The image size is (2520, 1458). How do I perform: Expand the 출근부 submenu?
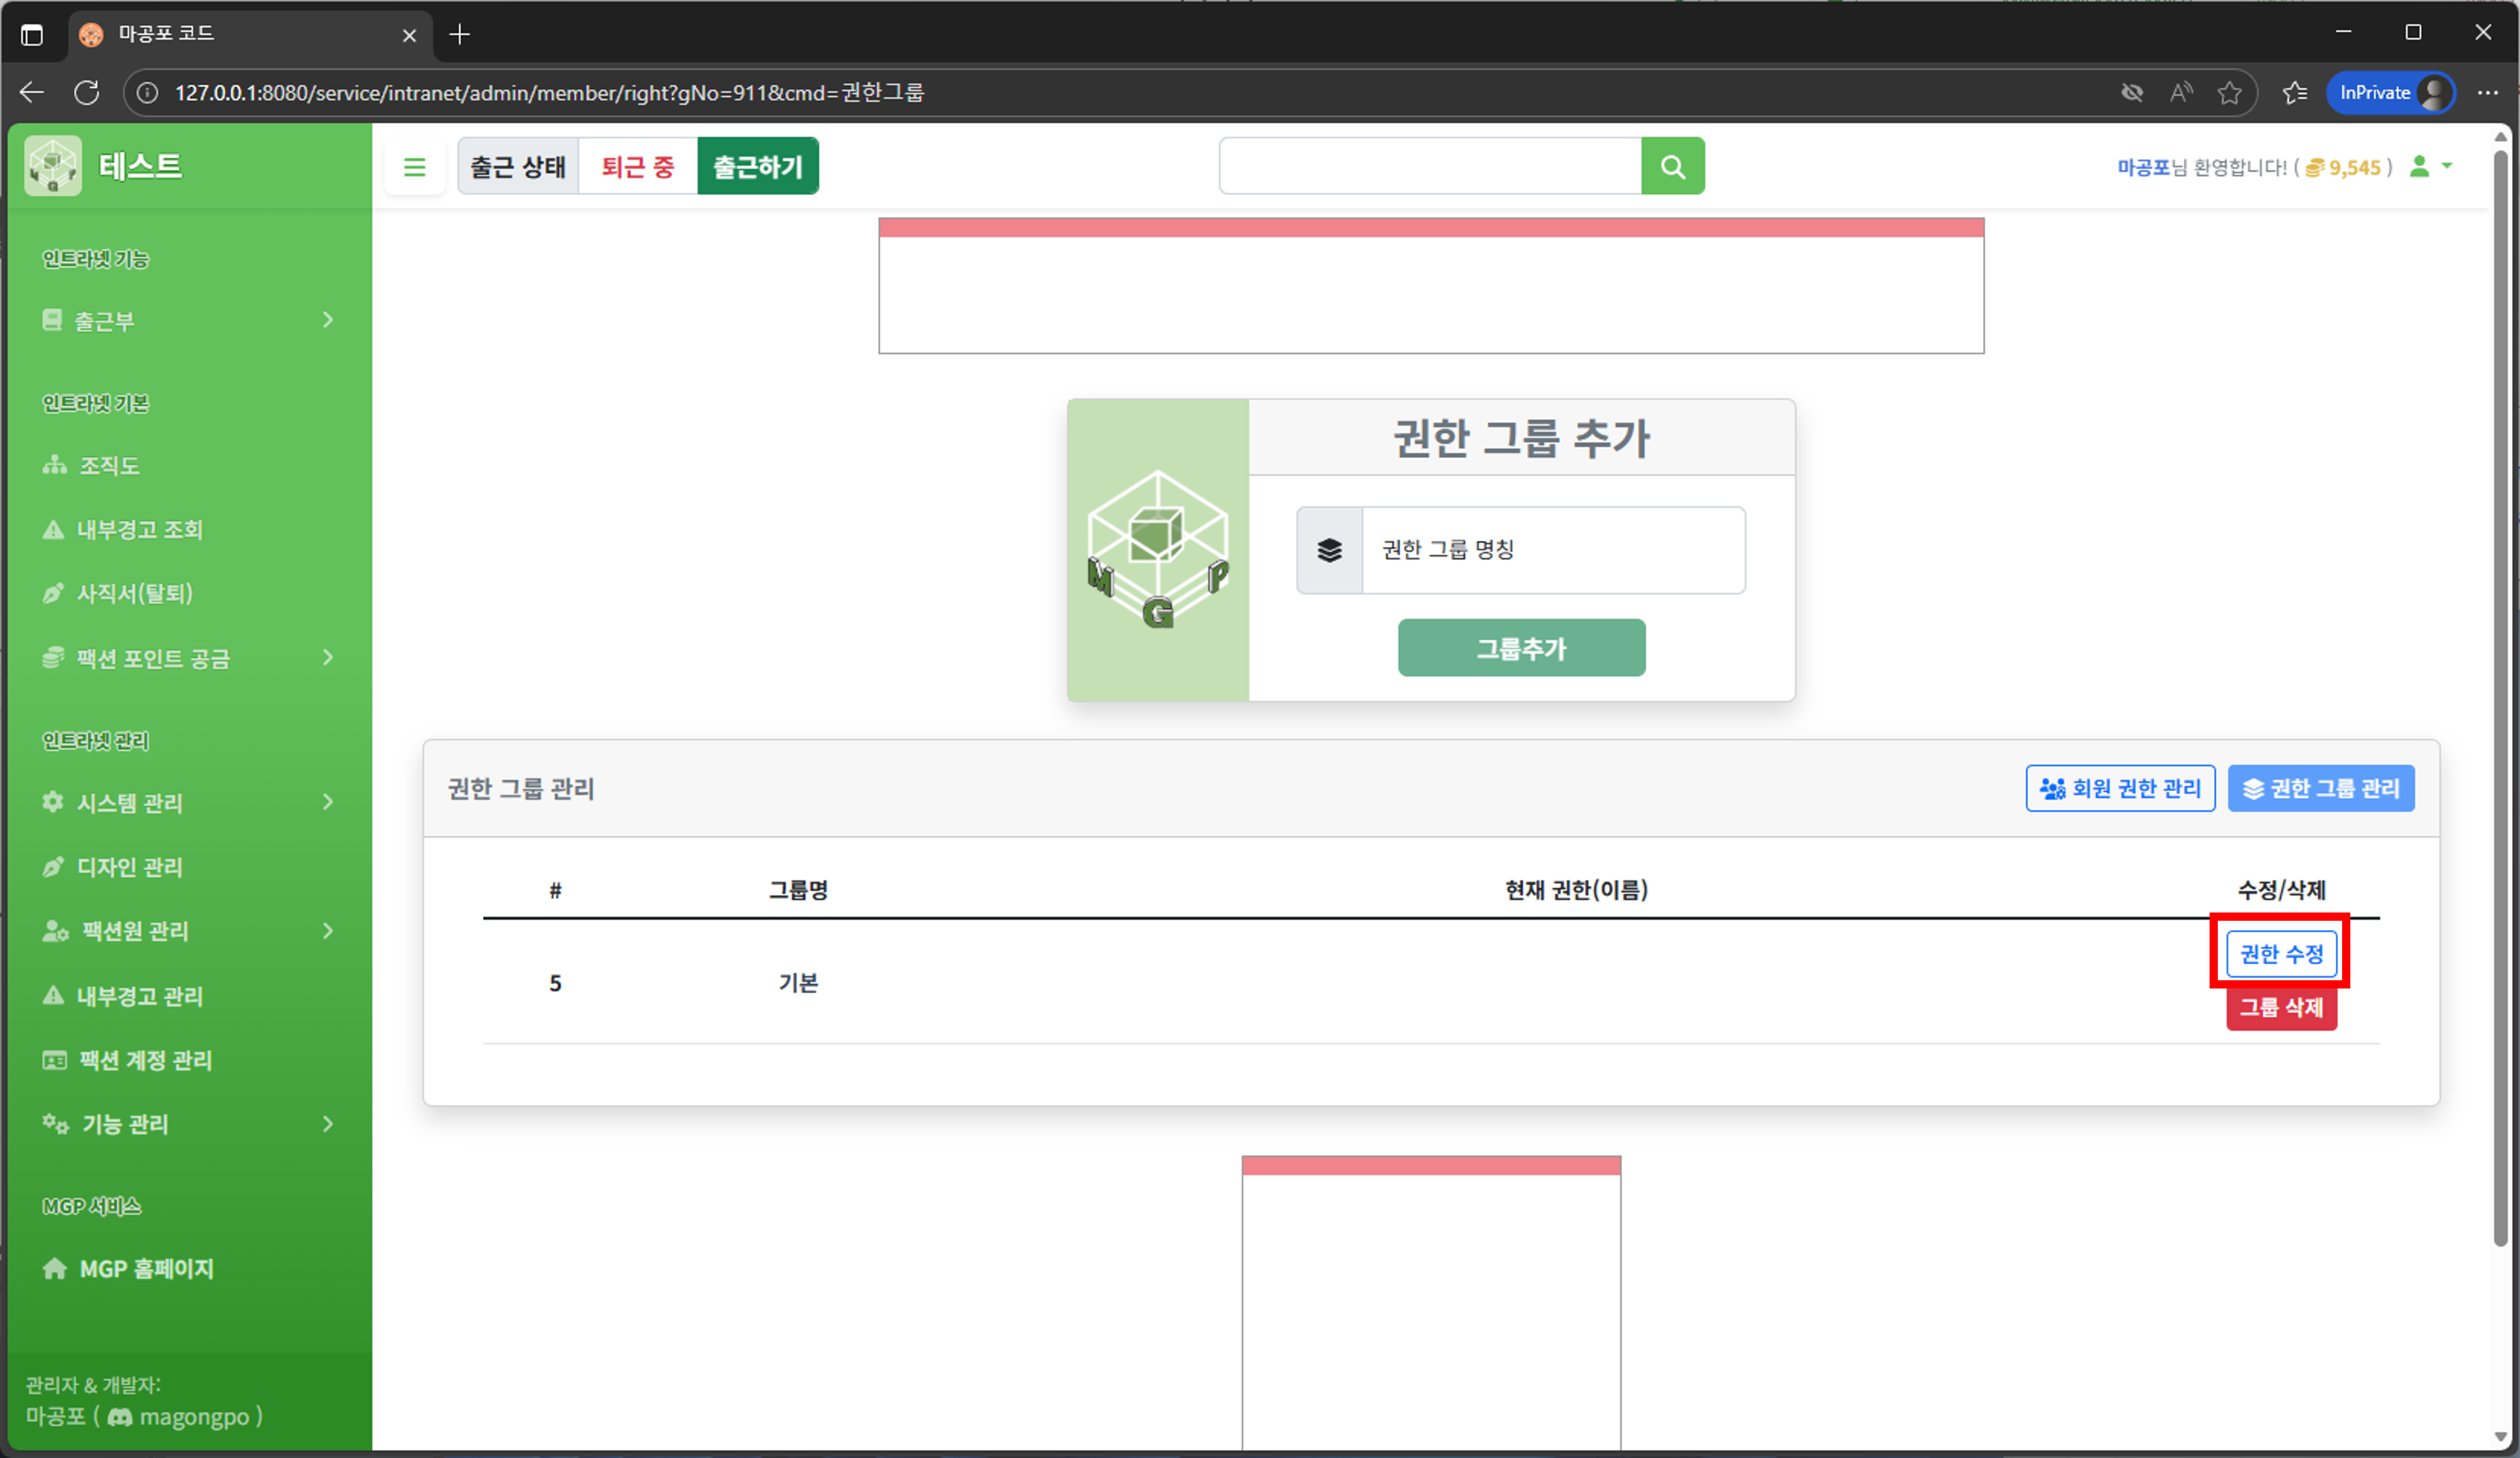[327, 320]
